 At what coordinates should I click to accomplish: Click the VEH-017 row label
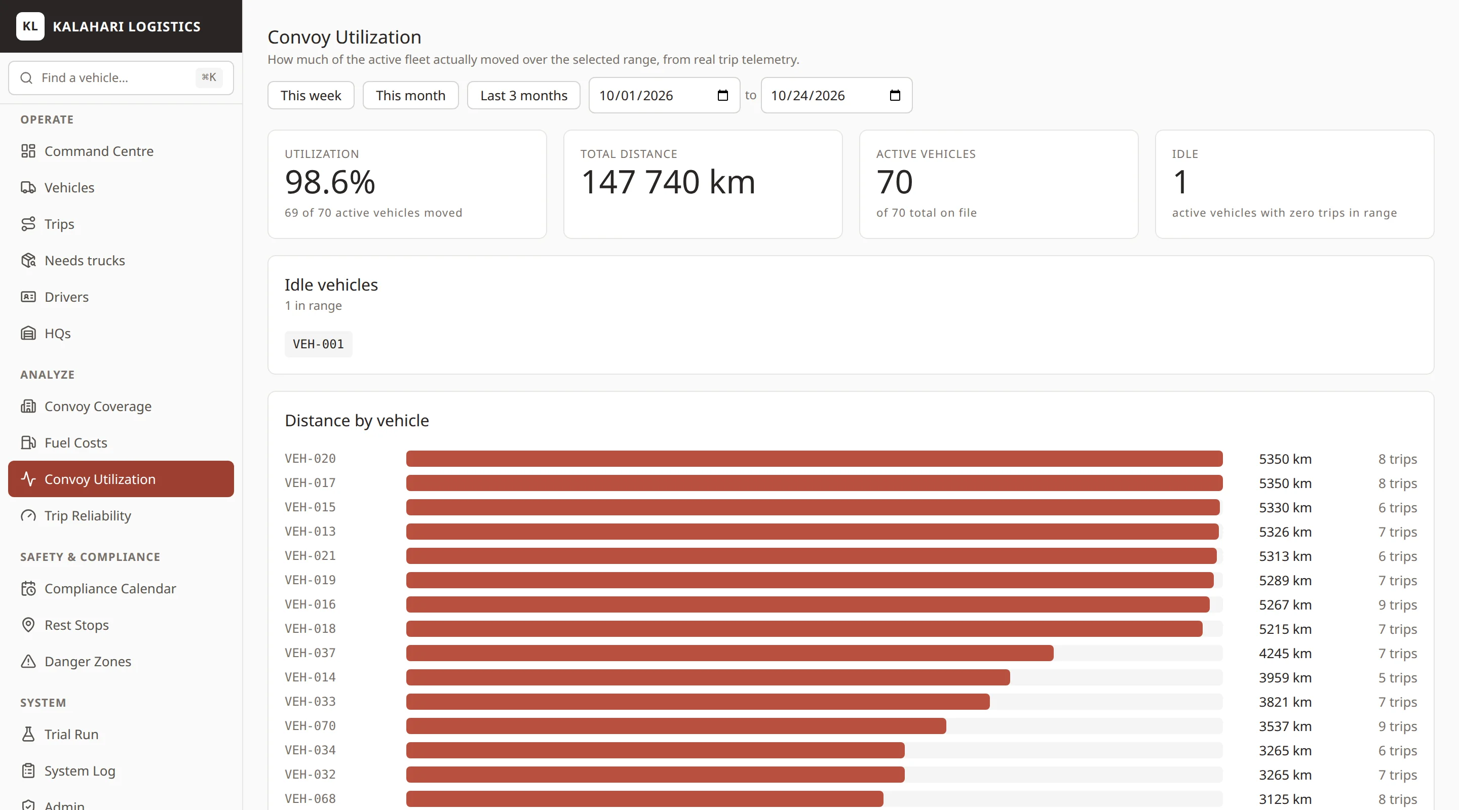pos(310,483)
